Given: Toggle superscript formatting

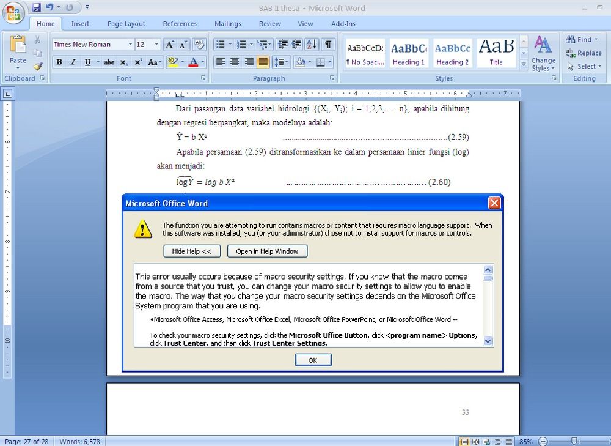Looking at the screenshot, I should click(138, 62).
